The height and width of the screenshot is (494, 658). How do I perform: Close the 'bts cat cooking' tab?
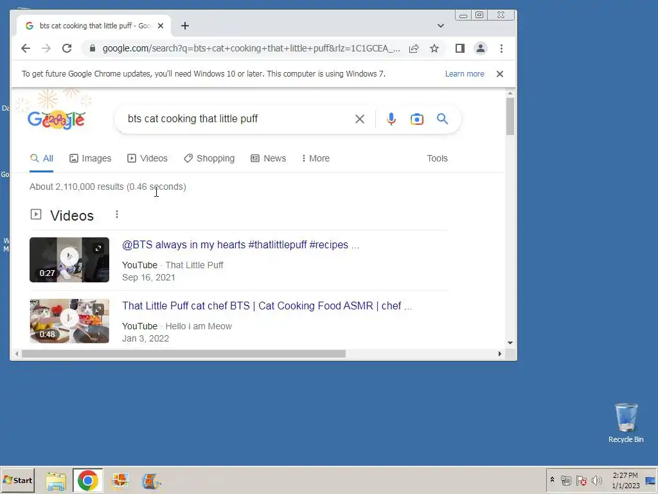[x=160, y=26]
